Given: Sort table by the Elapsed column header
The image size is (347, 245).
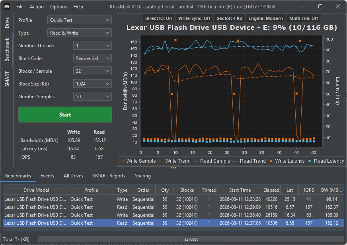Looking at the screenshot, I should point(271,190).
